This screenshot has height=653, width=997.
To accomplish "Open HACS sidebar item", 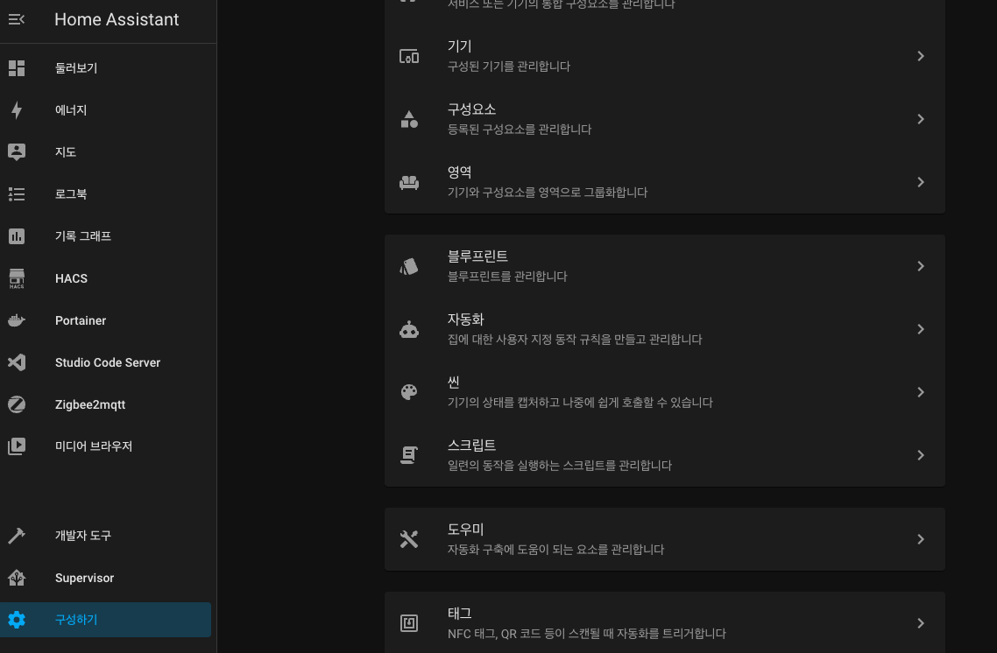I will tap(105, 278).
